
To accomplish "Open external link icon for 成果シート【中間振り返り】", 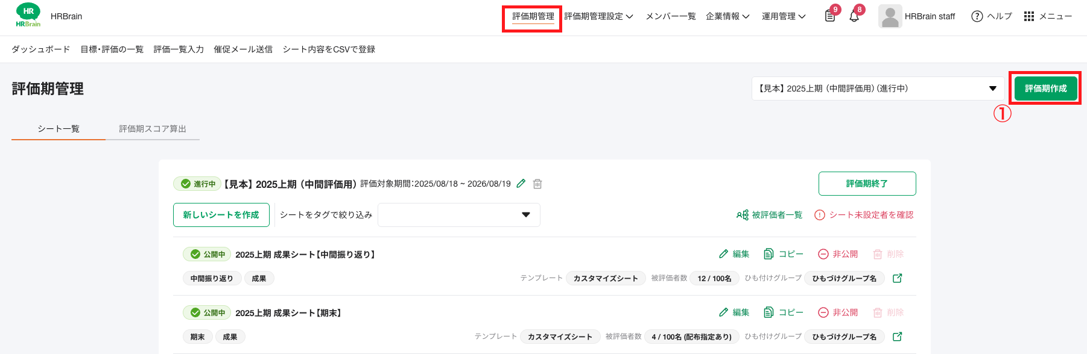I will pyautogui.click(x=898, y=278).
